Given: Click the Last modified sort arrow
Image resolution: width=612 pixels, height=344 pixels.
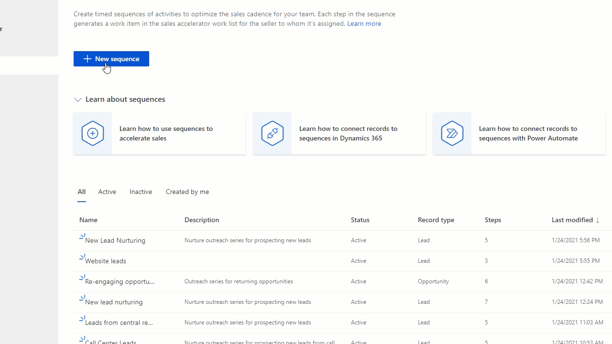Looking at the screenshot, I should coord(597,220).
